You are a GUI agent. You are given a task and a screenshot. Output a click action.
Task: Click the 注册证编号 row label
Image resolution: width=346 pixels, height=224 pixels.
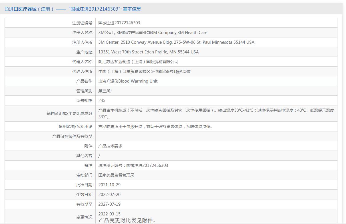tap(82, 23)
